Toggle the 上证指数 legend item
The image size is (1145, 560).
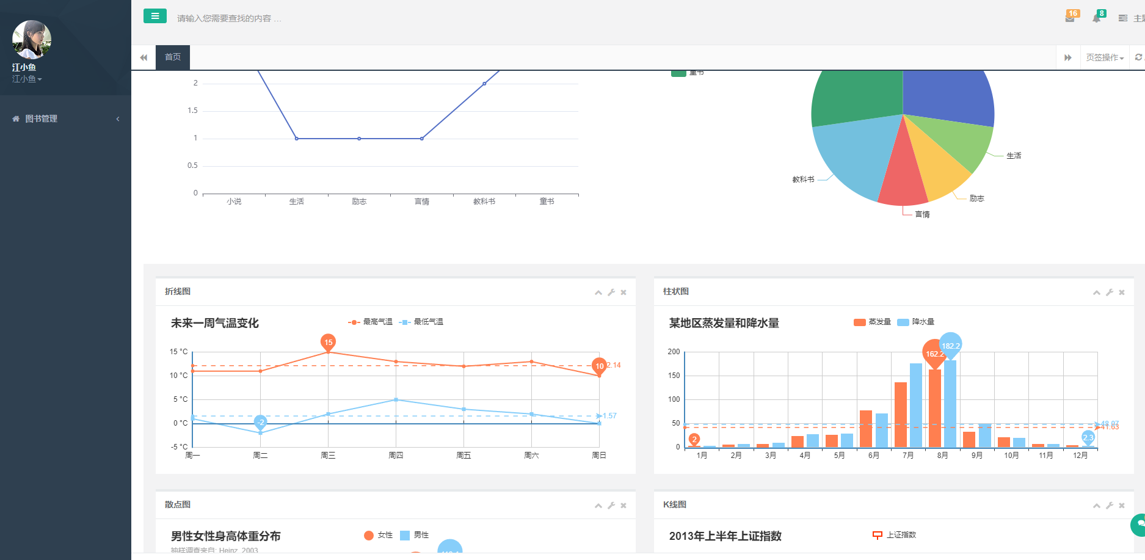point(894,535)
